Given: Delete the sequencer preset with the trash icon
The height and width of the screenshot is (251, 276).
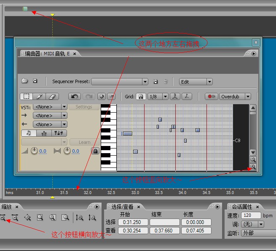Looking at the screenshot, I should point(166,81).
